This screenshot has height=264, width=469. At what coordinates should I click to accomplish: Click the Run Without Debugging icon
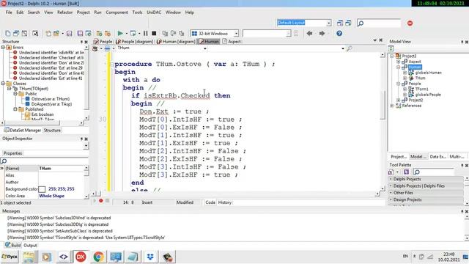point(133,33)
